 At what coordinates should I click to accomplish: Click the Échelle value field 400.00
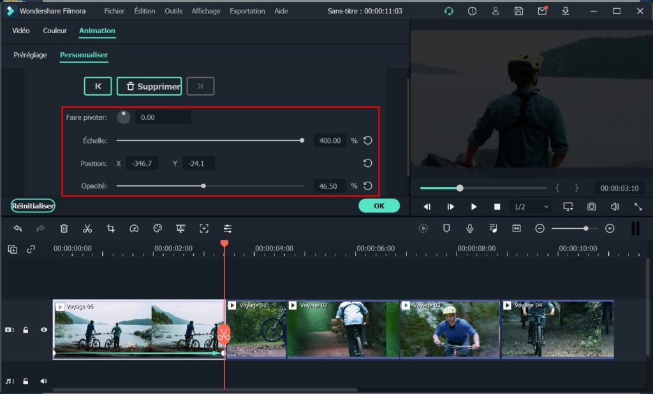coord(330,141)
